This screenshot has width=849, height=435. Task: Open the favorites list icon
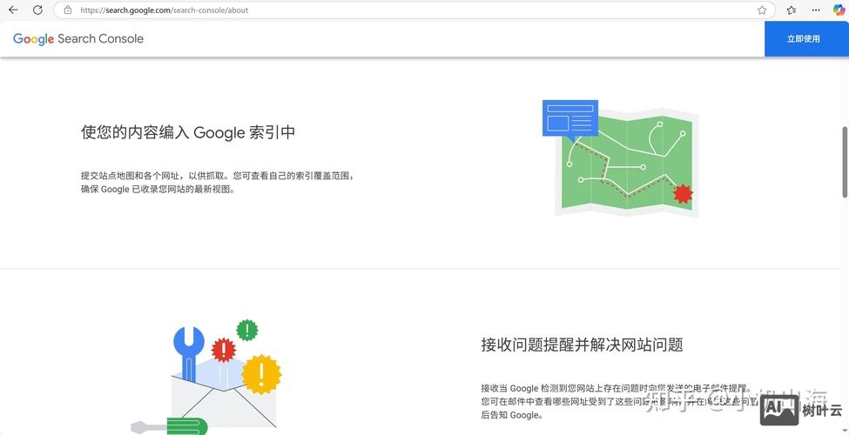point(791,10)
